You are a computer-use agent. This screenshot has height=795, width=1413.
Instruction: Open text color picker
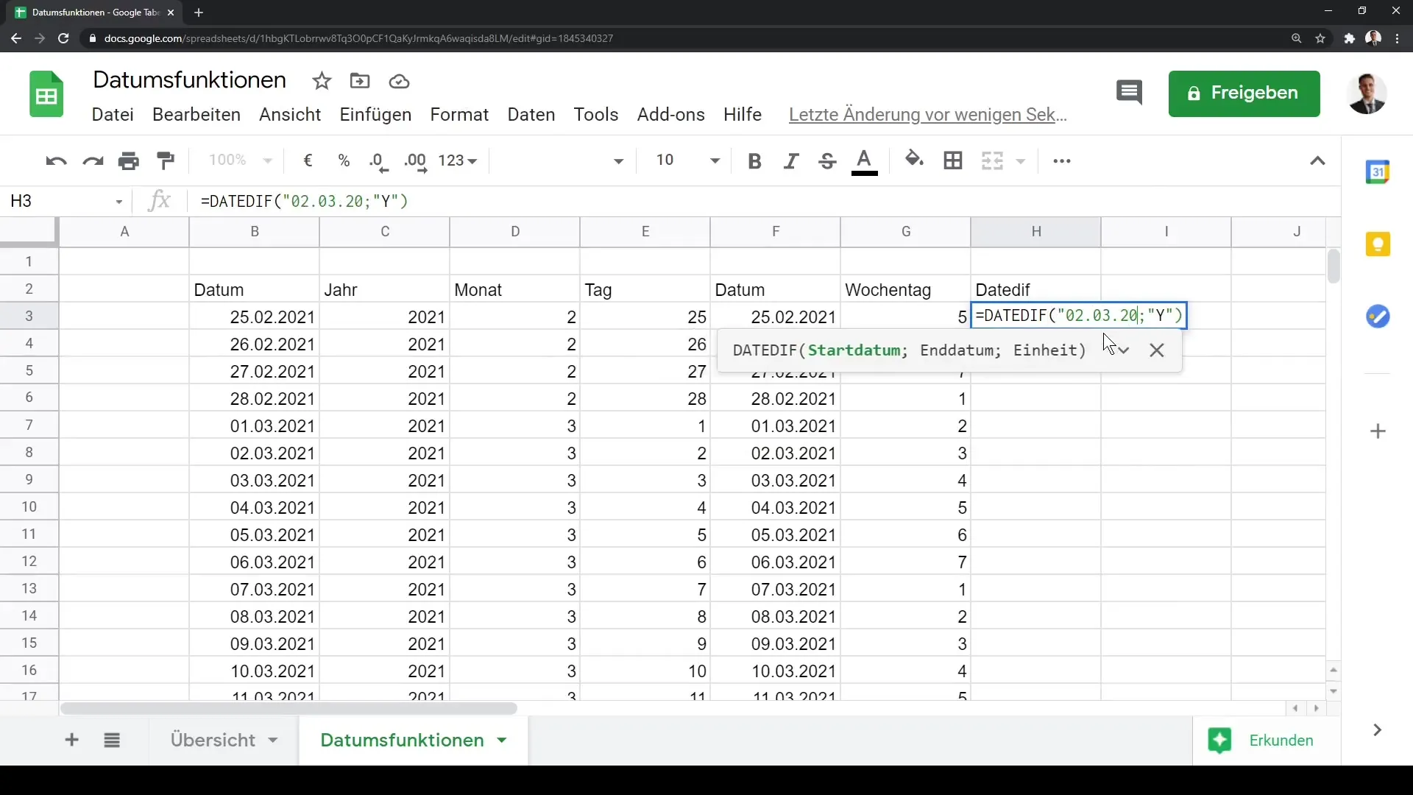click(865, 161)
